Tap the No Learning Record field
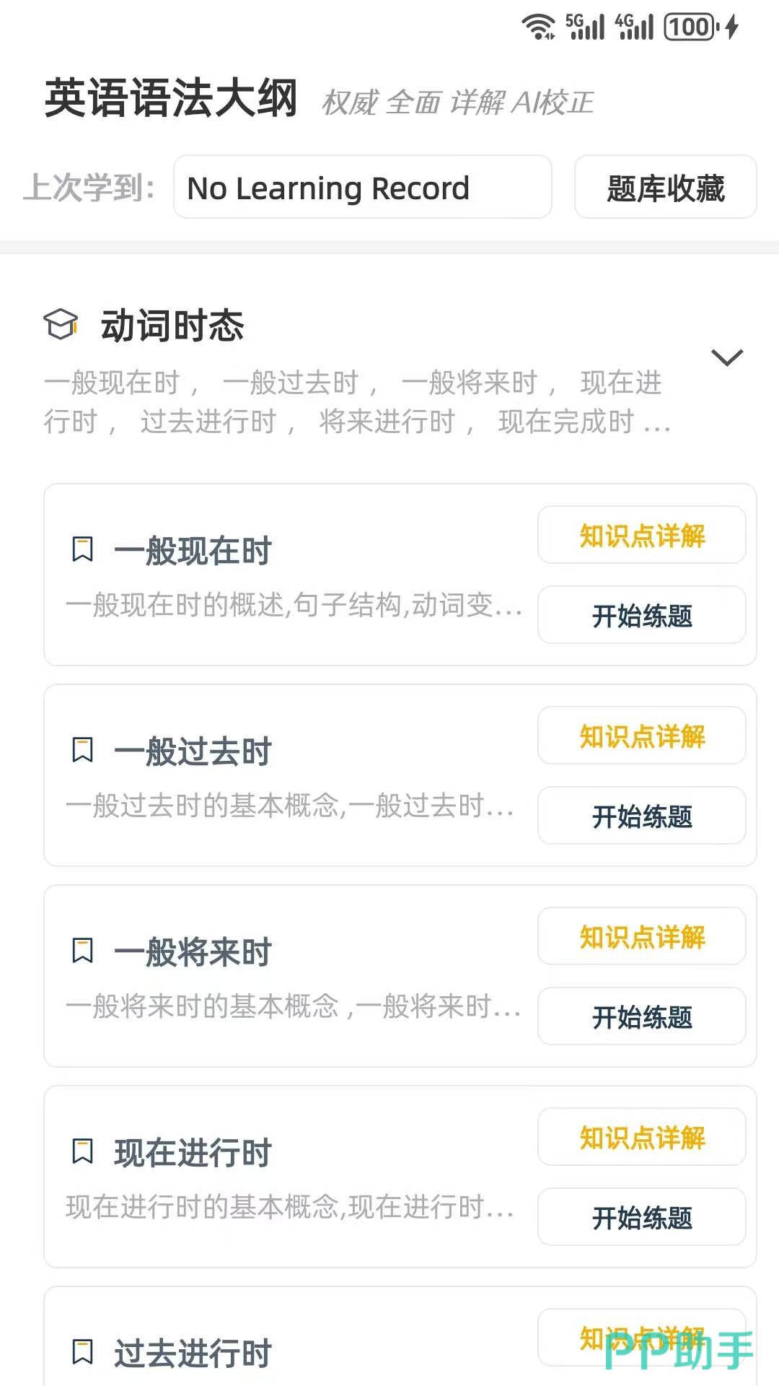The width and height of the screenshot is (779, 1386). pyautogui.click(x=362, y=187)
